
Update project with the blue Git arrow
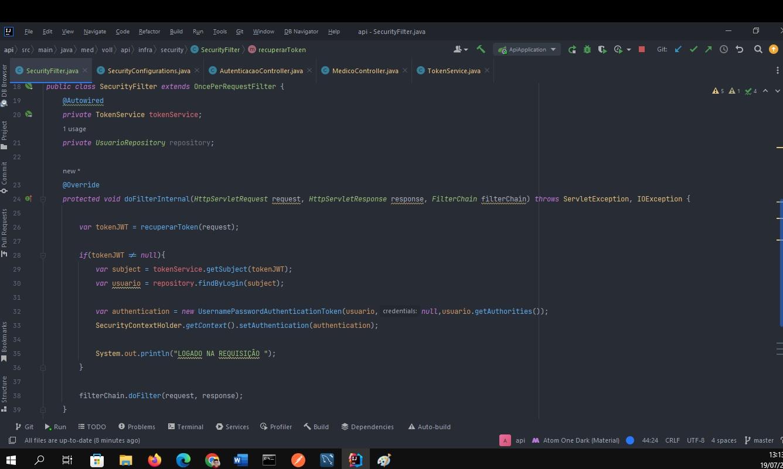pyautogui.click(x=678, y=50)
